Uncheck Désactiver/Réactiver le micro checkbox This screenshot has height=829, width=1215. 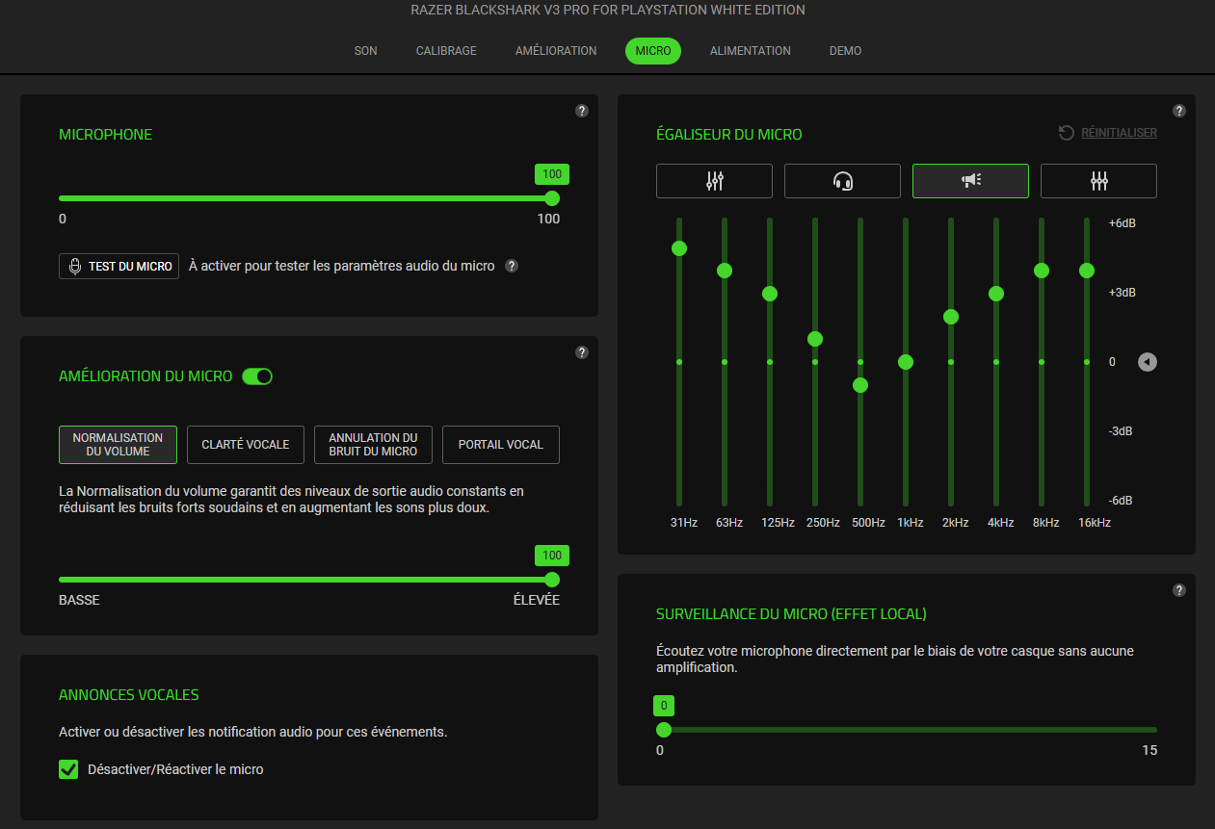(x=68, y=769)
